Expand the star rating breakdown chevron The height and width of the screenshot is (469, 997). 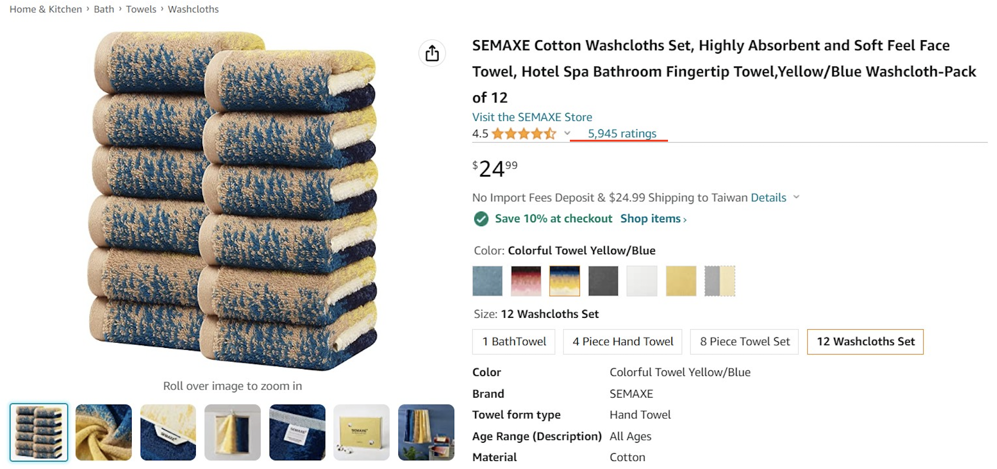[x=567, y=134]
